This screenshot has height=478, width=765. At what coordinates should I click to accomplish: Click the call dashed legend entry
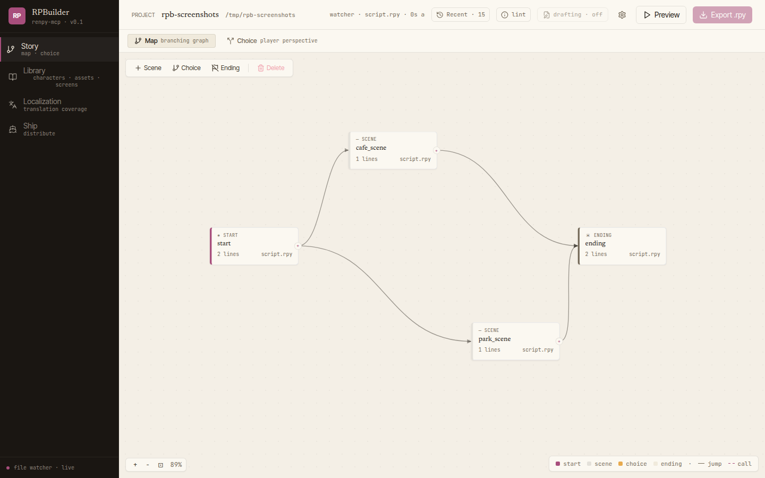(740, 464)
